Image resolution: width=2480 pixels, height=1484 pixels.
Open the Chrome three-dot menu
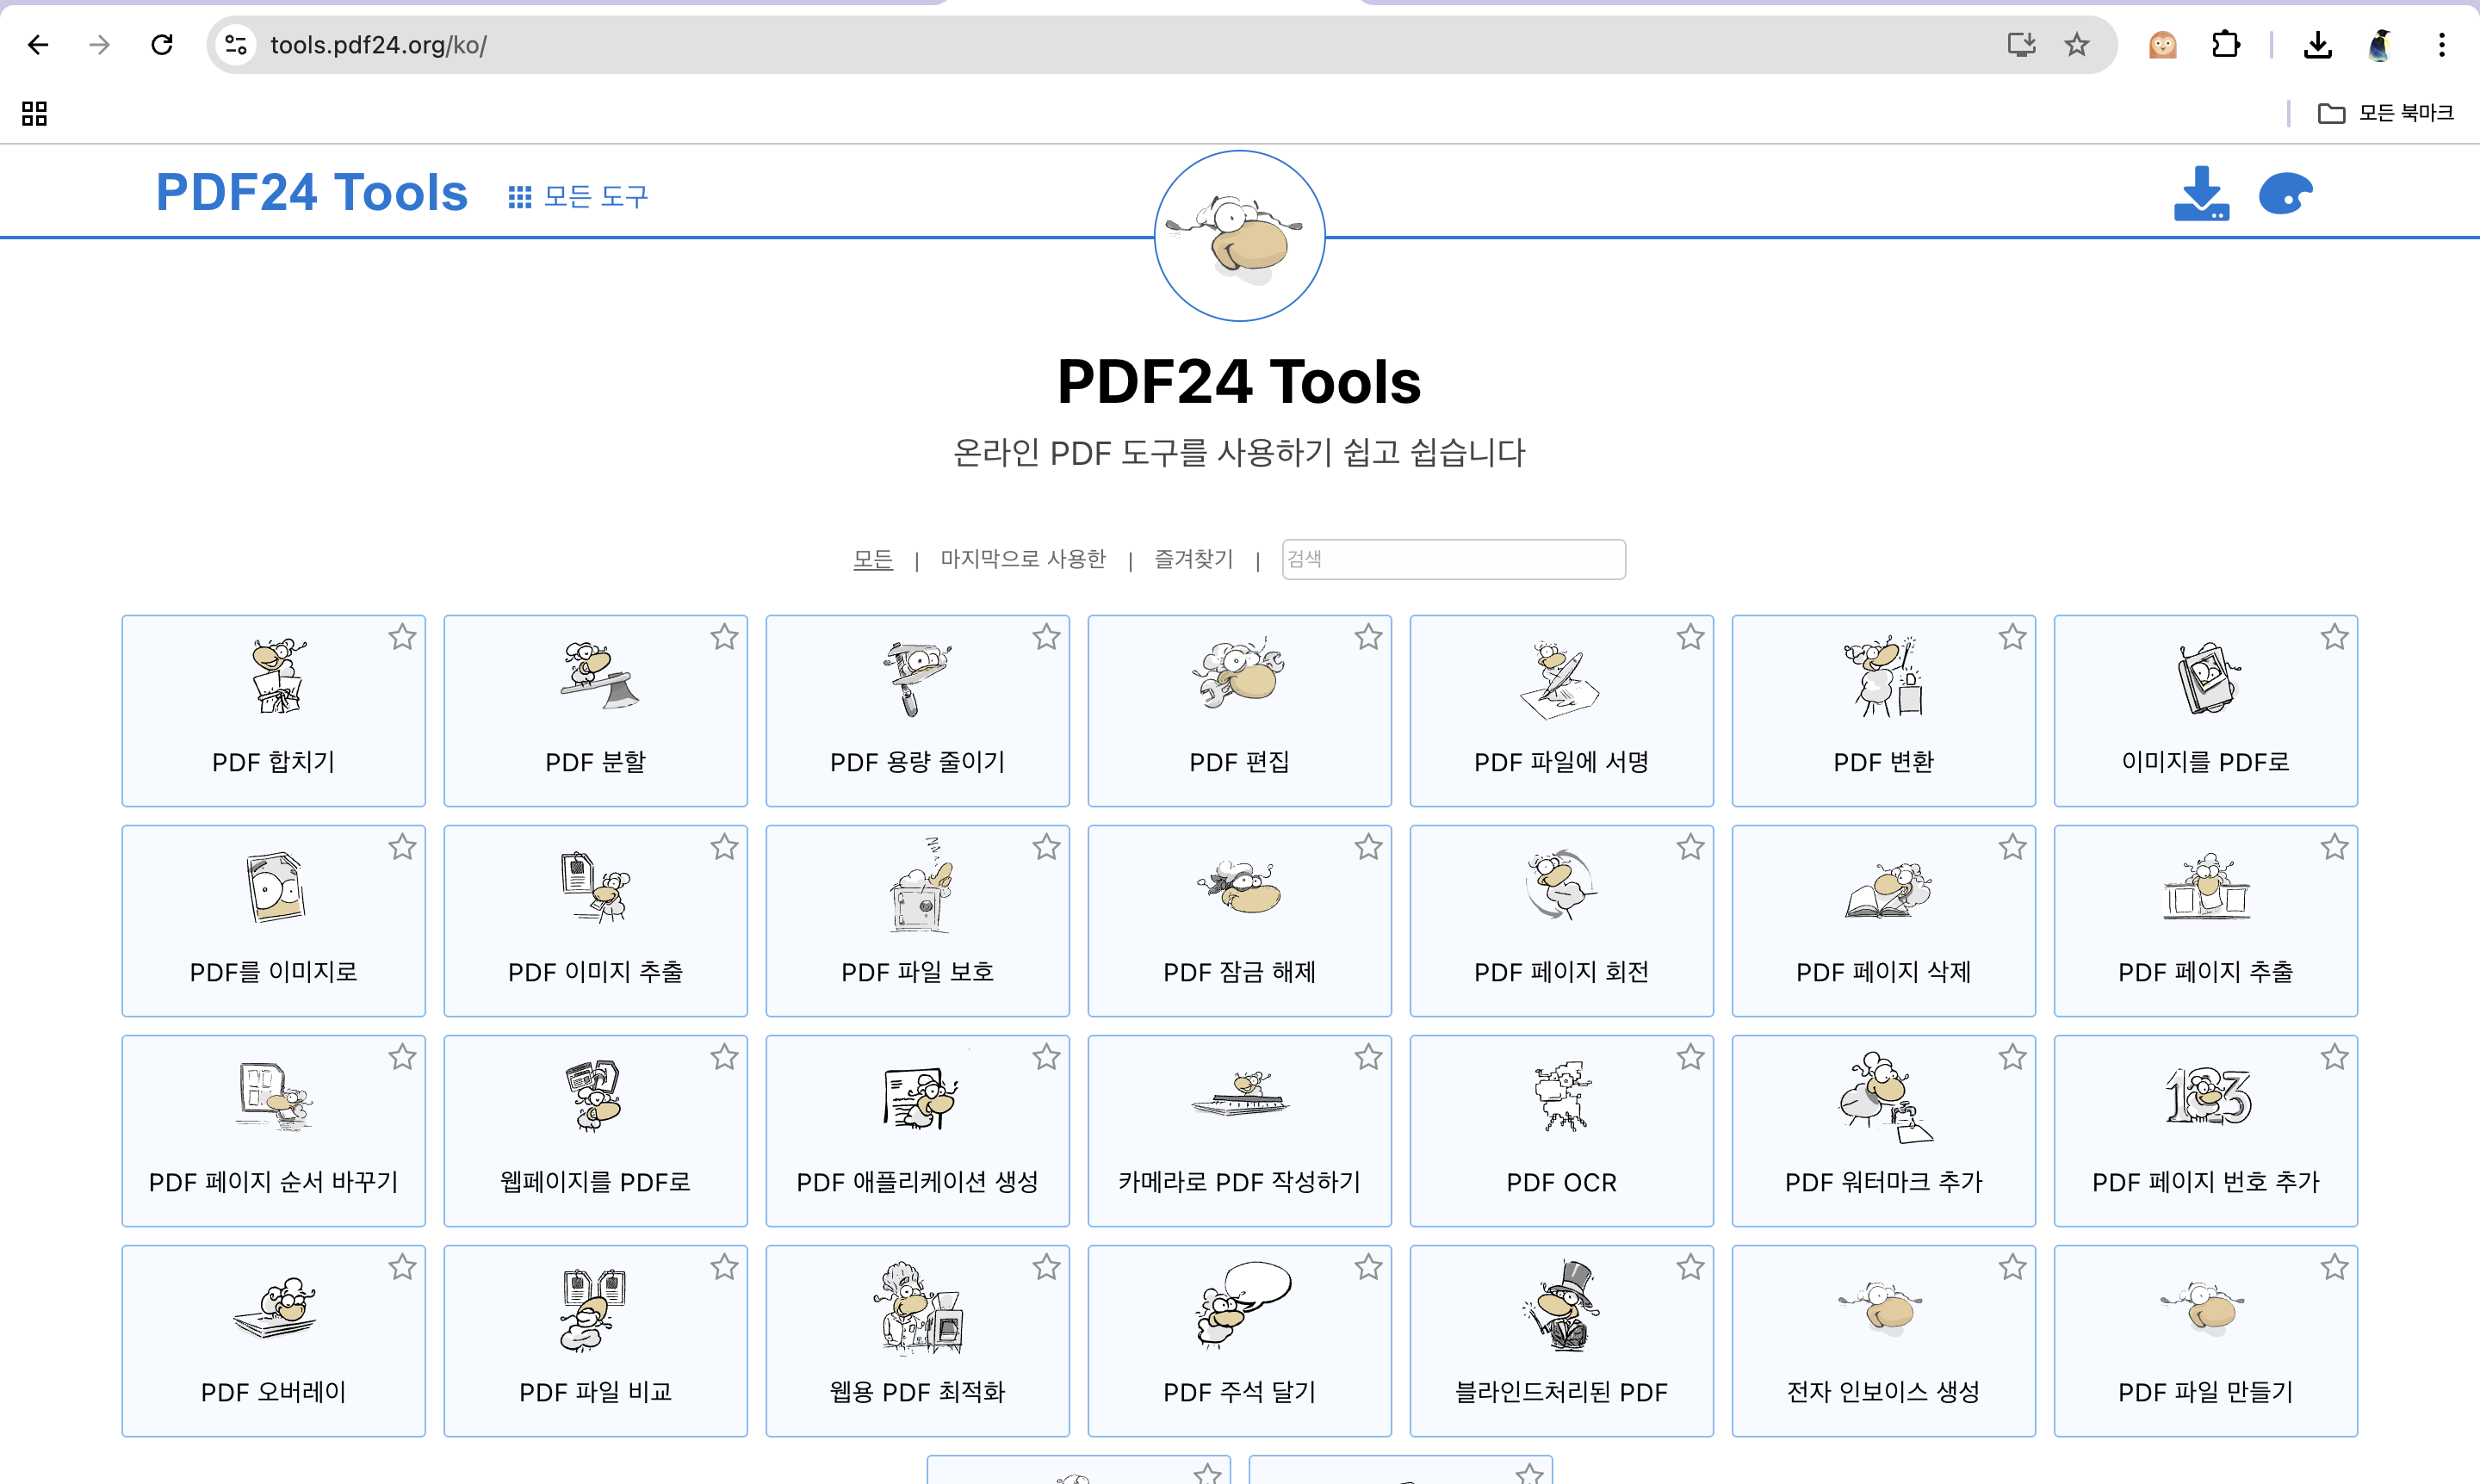pyautogui.click(x=2441, y=45)
